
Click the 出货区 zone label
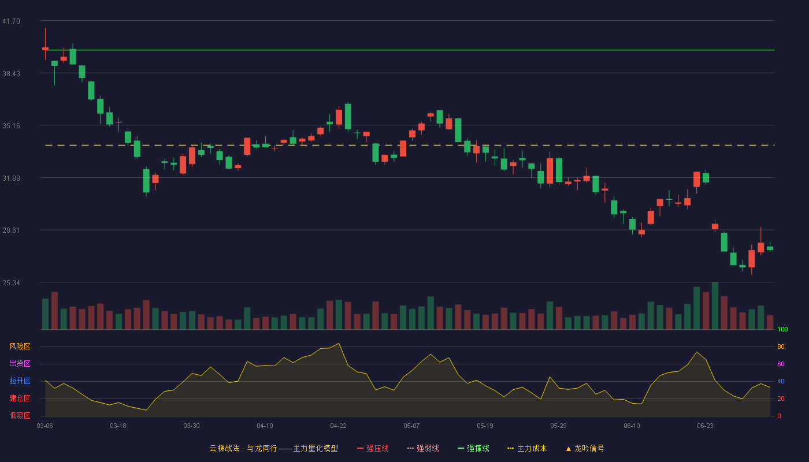(20, 364)
